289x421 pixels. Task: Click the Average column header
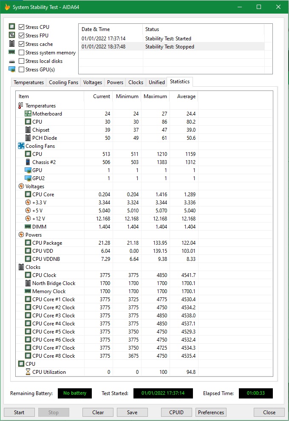184,96
